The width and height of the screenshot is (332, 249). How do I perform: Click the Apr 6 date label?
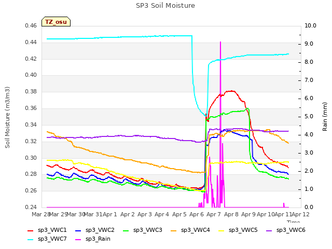(x=197, y=214)
